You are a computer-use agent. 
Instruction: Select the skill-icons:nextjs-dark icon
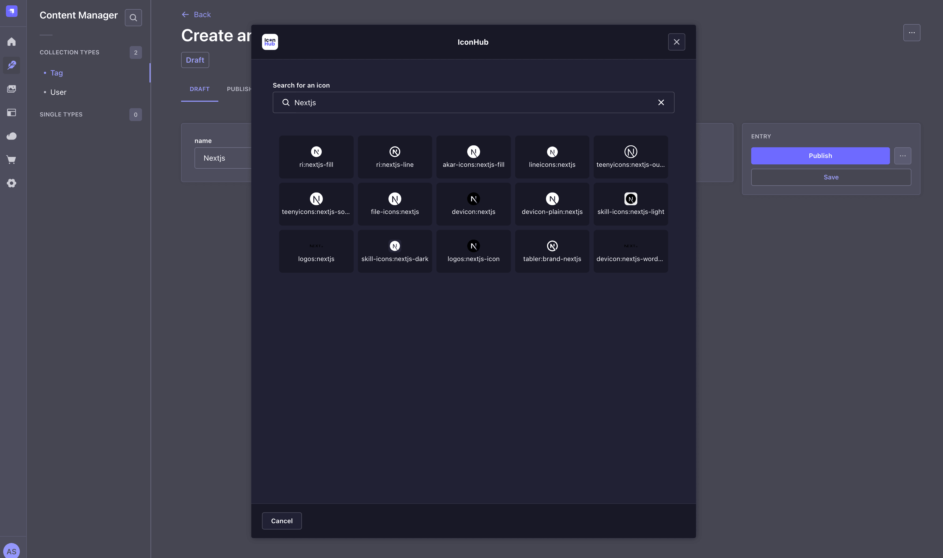pyautogui.click(x=395, y=251)
